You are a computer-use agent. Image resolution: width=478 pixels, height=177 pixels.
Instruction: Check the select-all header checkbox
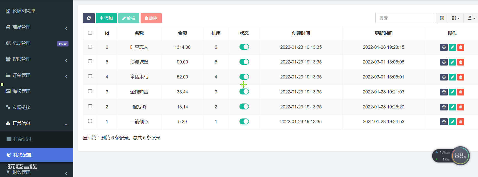[x=90, y=33]
